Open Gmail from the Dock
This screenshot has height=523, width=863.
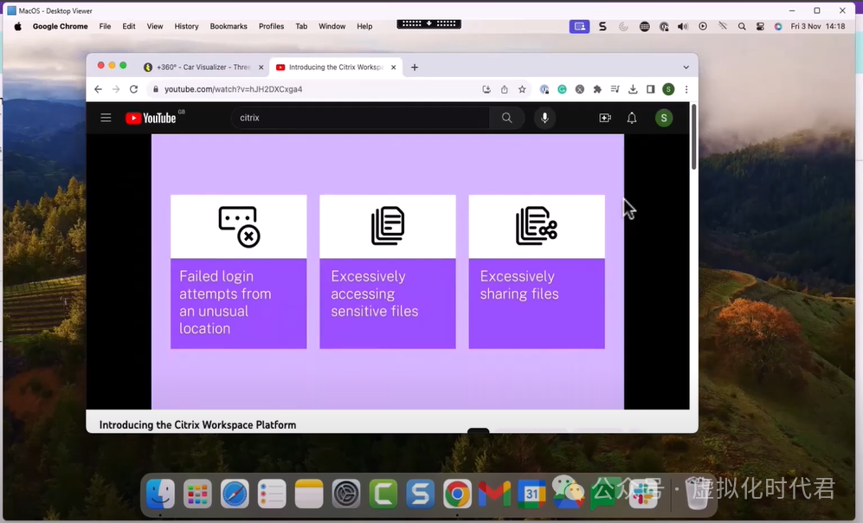click(494, 494)
